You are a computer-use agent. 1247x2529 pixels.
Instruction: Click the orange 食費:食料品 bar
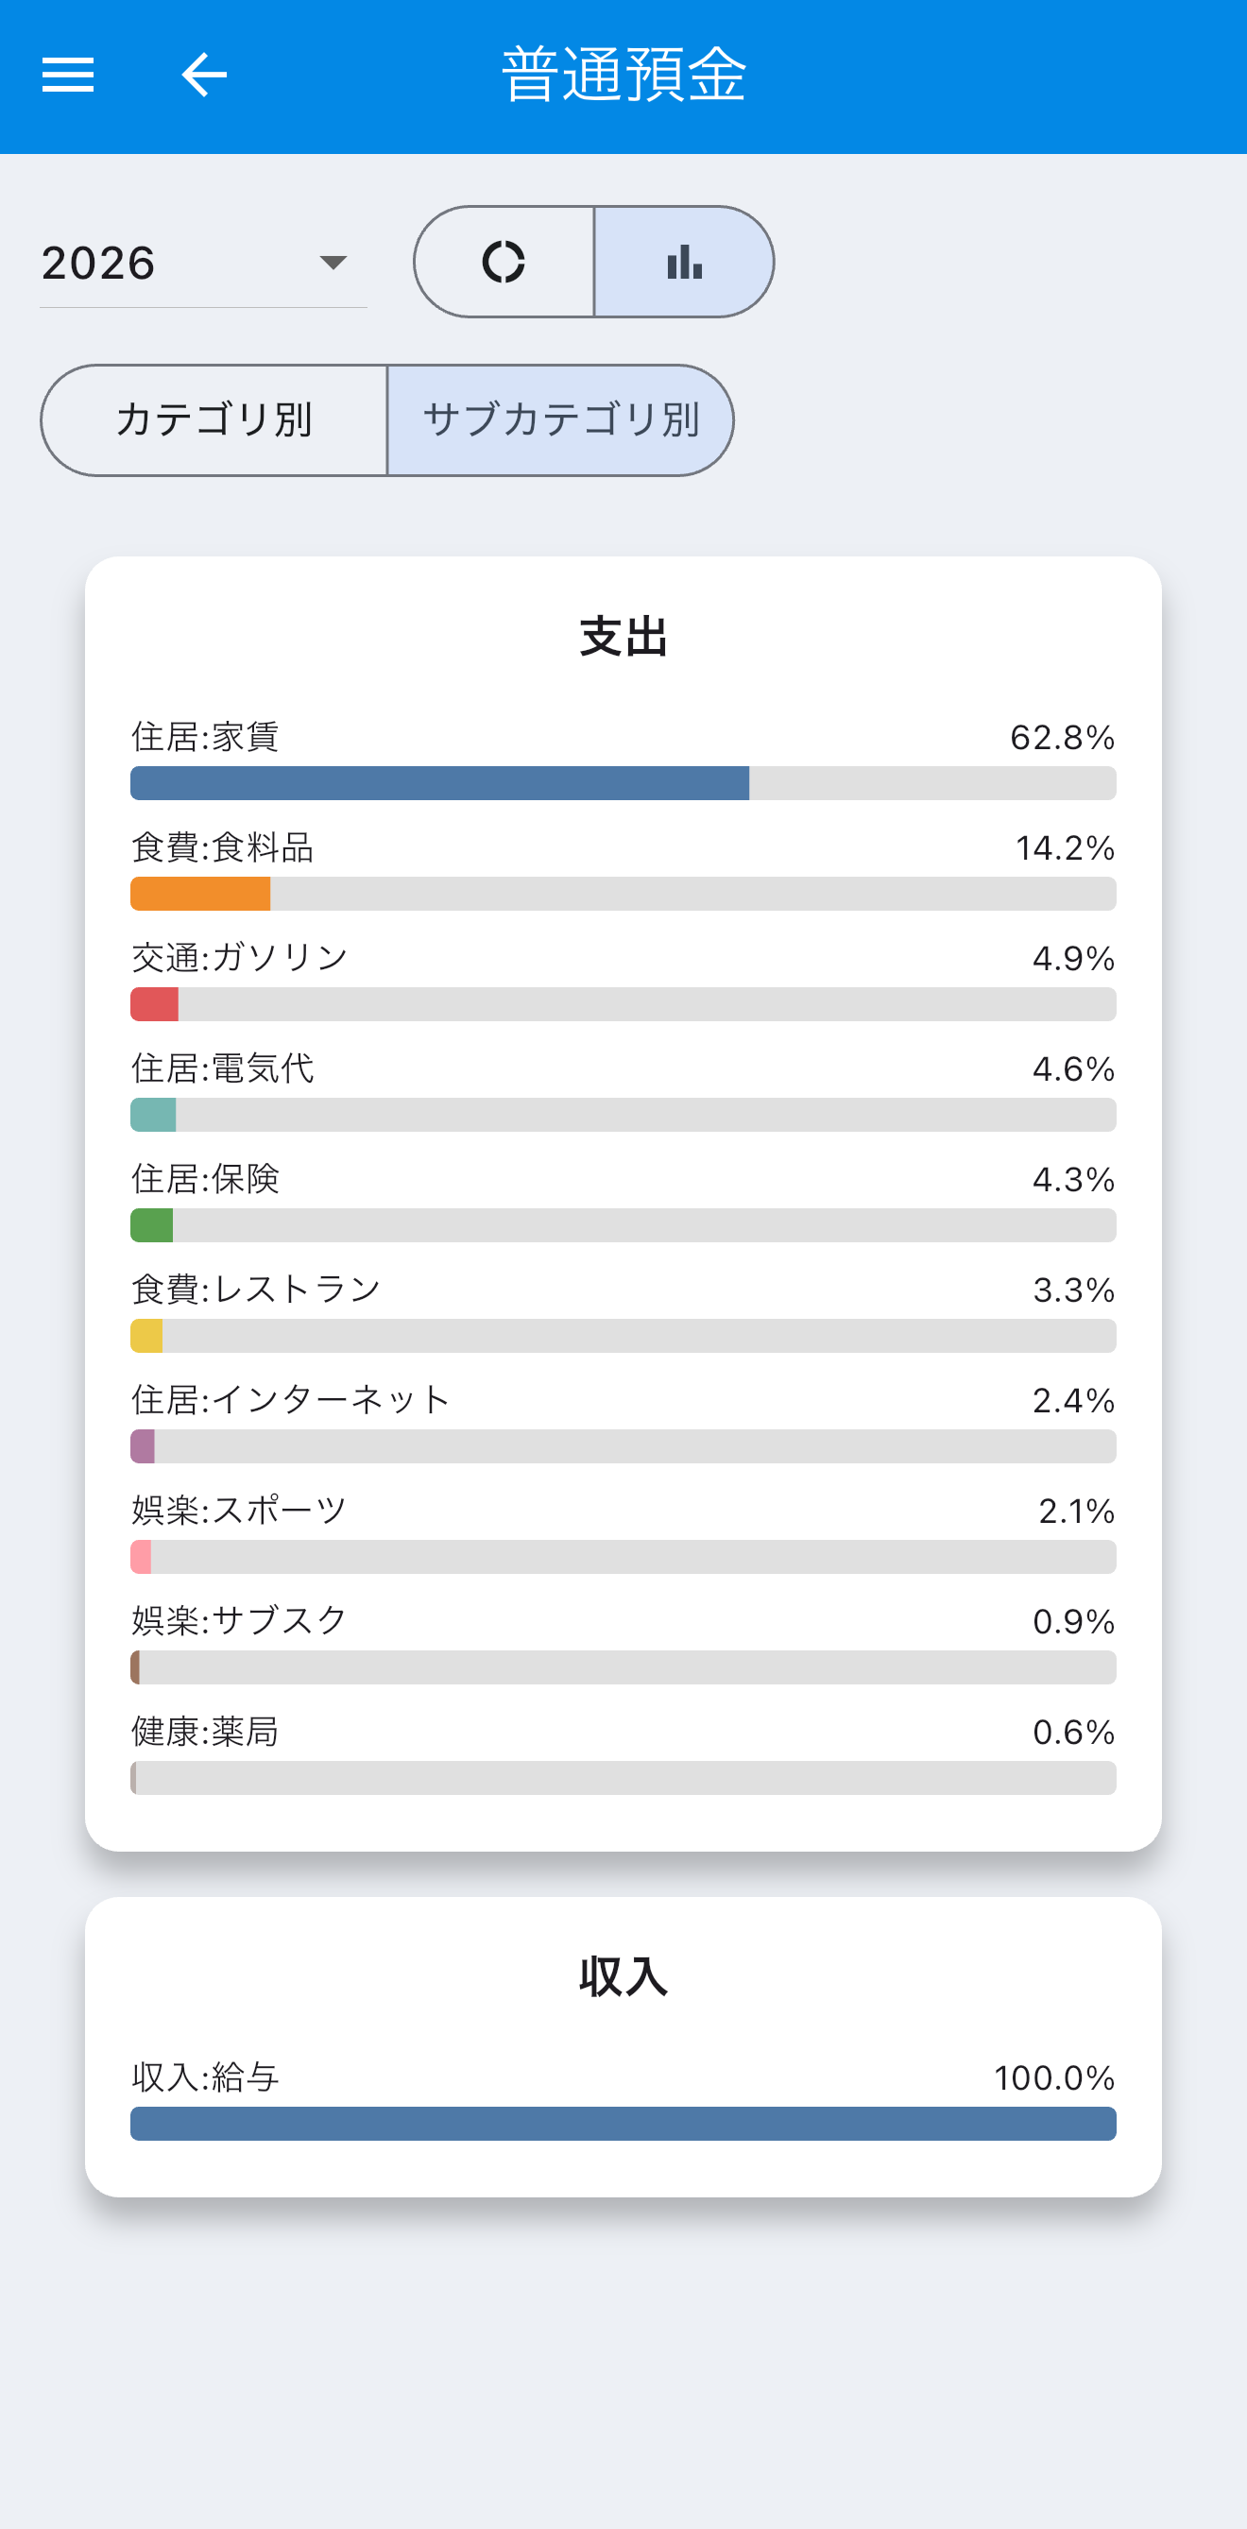pos(200,894)
